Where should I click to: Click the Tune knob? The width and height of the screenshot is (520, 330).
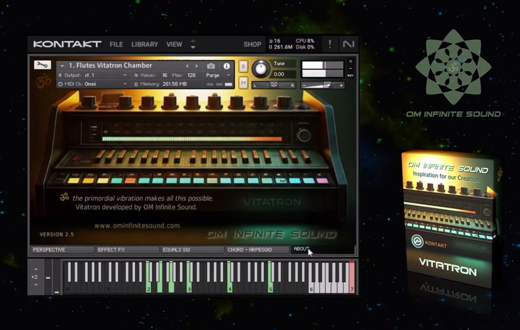[x=261, y=69]
